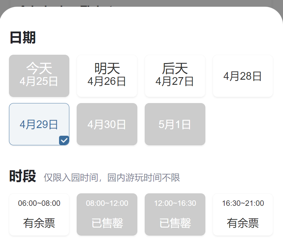
Task: Select the date card labeled 后天 4月27日
Action: [x=175, y=76]
